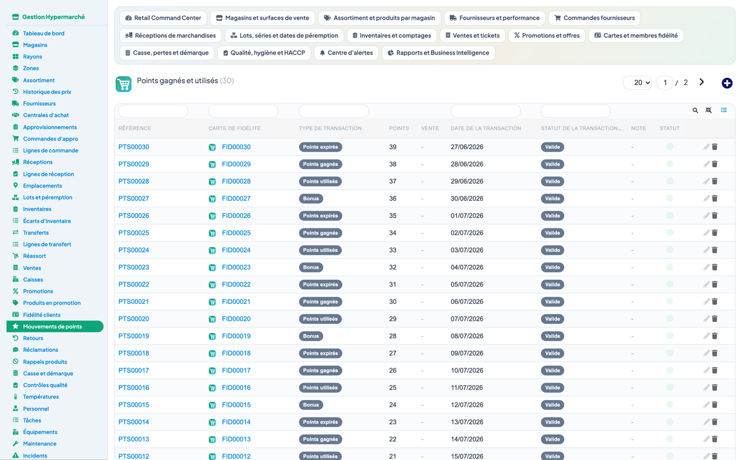Open Rapports et Business Intelligence tab
This screenshot has width=743, height=460.
tap(438, 53)
